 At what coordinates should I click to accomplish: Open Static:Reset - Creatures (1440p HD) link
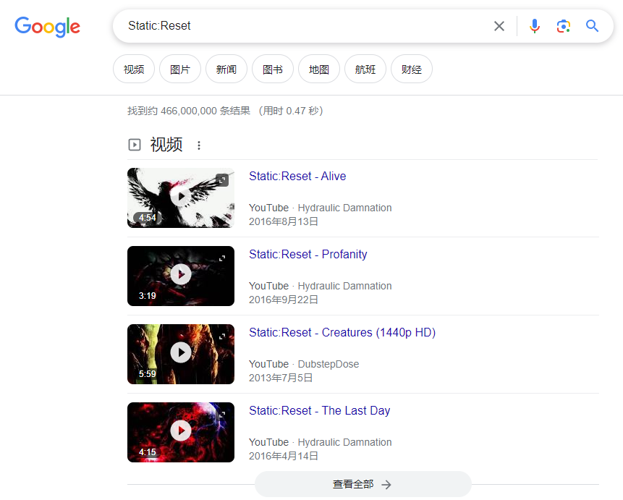tap(342, 332)
